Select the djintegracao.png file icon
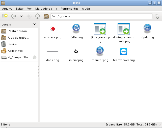The width and height of the screenshot is (162, 128). coord(100,29)
